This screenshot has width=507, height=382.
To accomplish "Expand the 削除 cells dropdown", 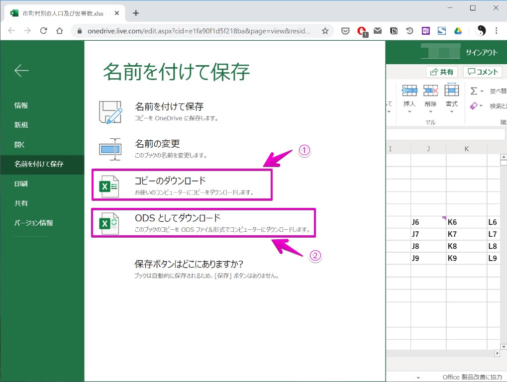I will click(430, 112).
